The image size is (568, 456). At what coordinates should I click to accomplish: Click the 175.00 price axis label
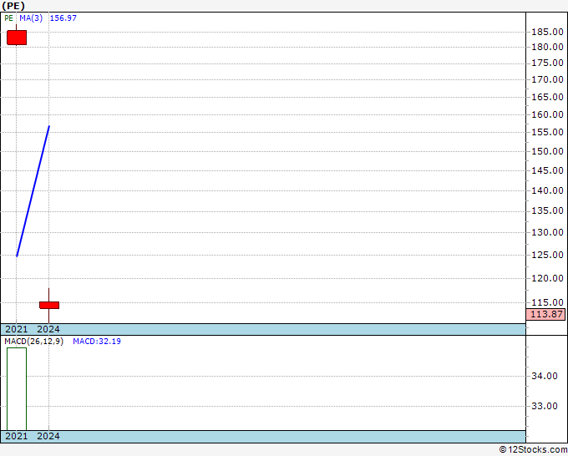click(x=547, y=63)
